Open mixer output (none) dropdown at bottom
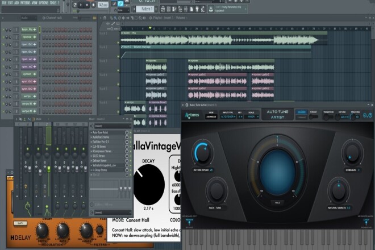375x250 pixels. 113,213
